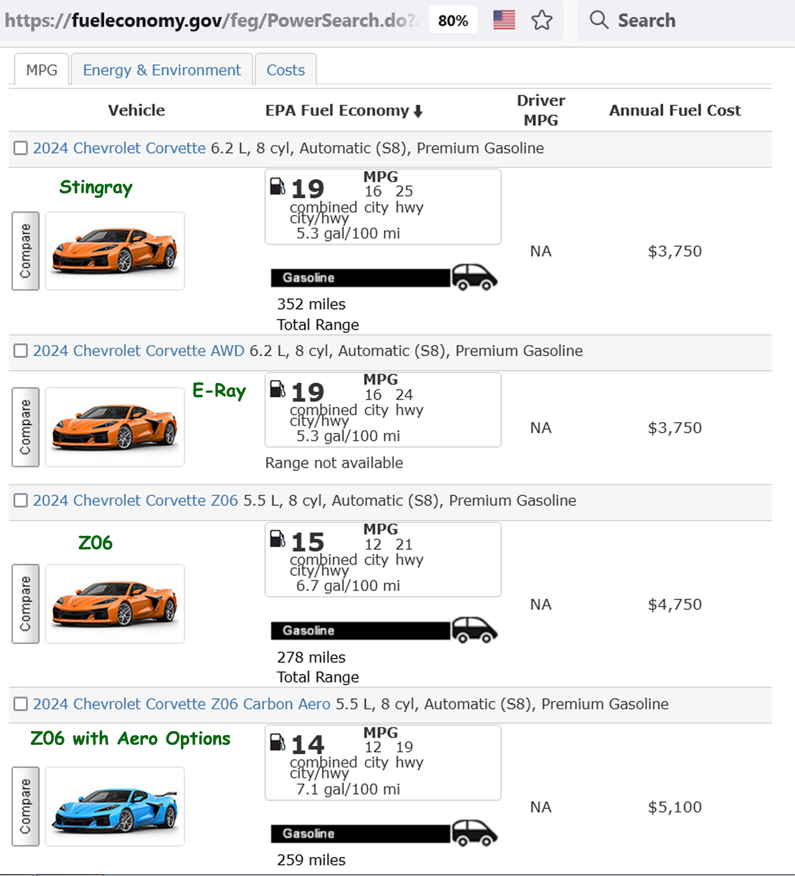Click the Z06 gasoline range car icon
The image size is (795, 876).
(474, 630)
